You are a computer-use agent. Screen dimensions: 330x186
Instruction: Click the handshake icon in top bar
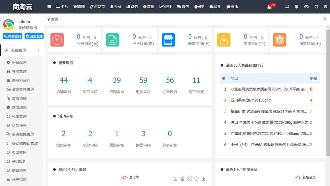click(306, 7)
